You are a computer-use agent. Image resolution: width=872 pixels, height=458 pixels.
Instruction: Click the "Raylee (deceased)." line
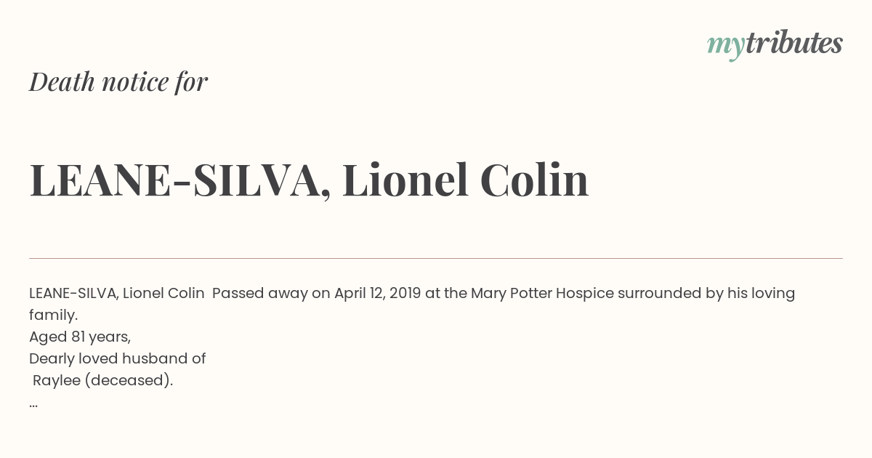(103, 381)
